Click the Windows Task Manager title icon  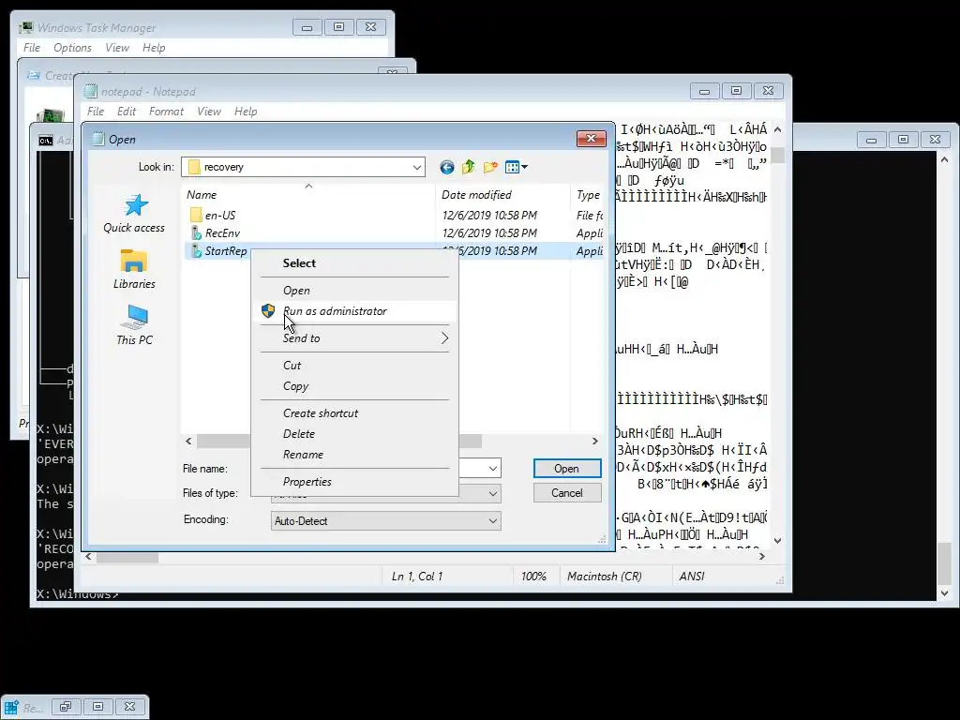point(25,27)
